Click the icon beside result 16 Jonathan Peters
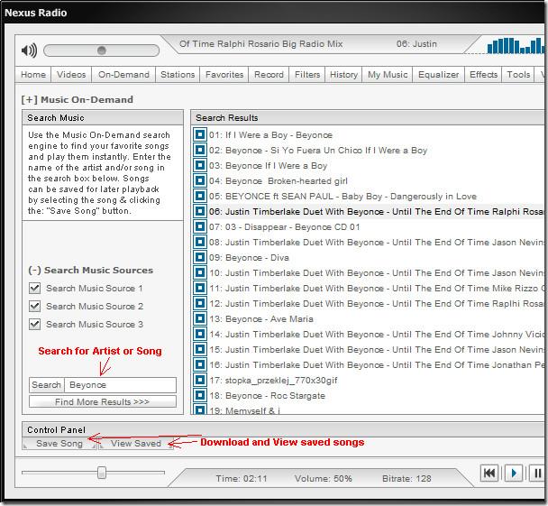The height and width of the screenshot is (506, 548). coord(200,364)
